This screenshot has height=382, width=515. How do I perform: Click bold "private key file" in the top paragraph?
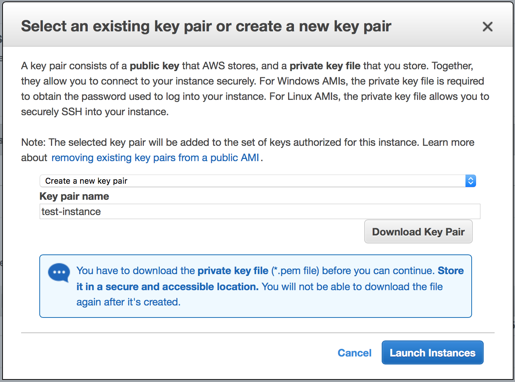tap(325, 66)
